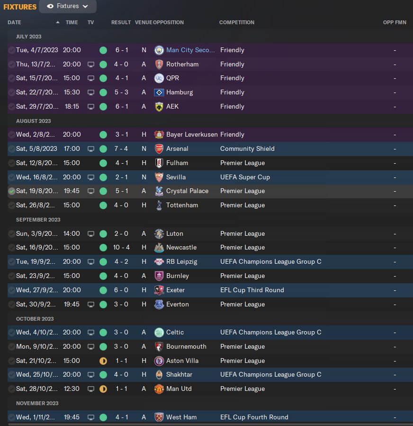Open the Man City Second team link

pyautogui.click(x=190, y=50)
